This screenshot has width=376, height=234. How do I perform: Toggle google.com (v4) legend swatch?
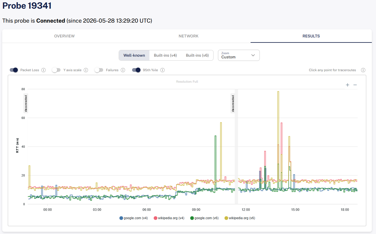(x=121, y=218)
